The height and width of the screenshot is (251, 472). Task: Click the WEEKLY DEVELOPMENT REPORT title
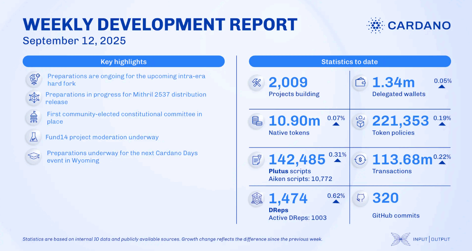(160, 25)
